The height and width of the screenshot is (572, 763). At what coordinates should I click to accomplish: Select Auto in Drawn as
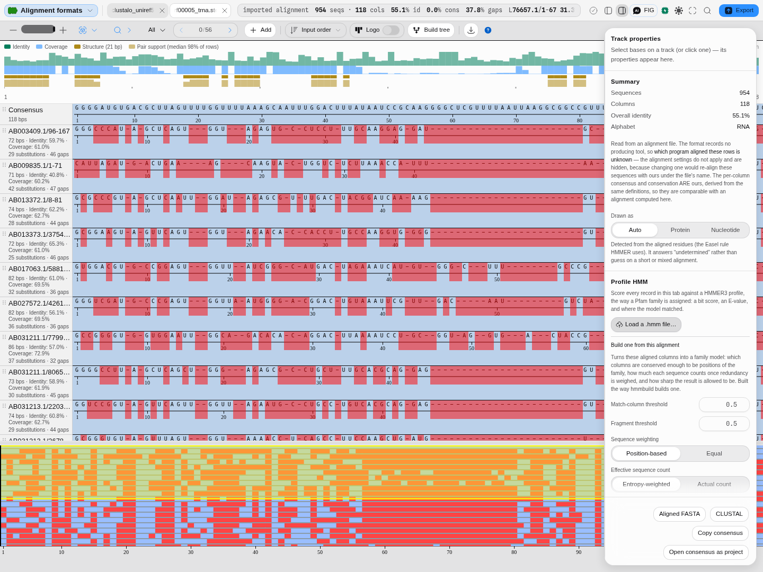click(635, 230)
